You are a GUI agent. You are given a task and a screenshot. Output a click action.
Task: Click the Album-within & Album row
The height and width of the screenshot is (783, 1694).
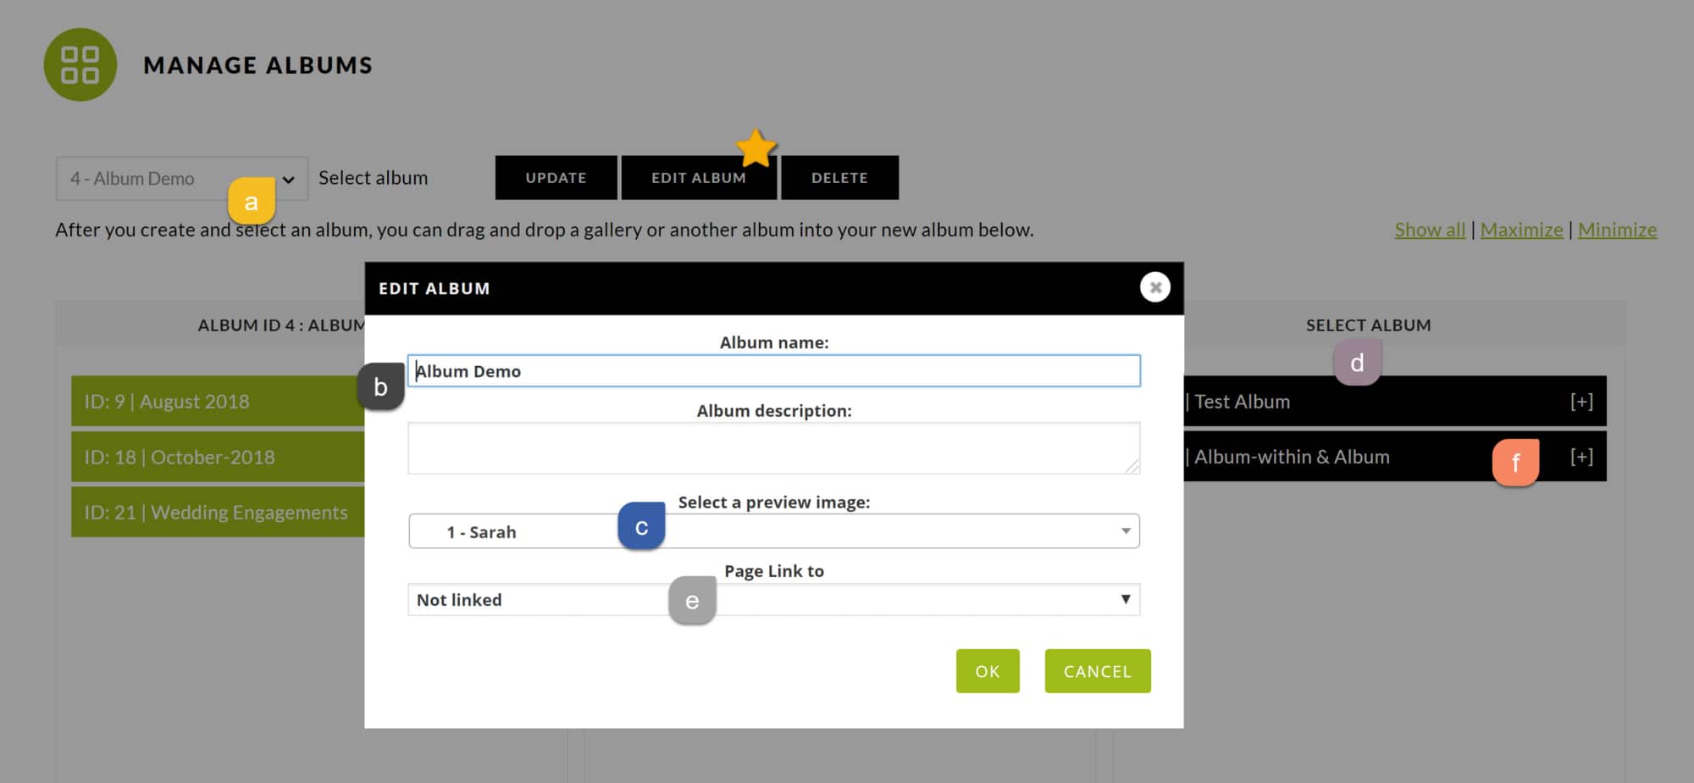(1394, 457)
